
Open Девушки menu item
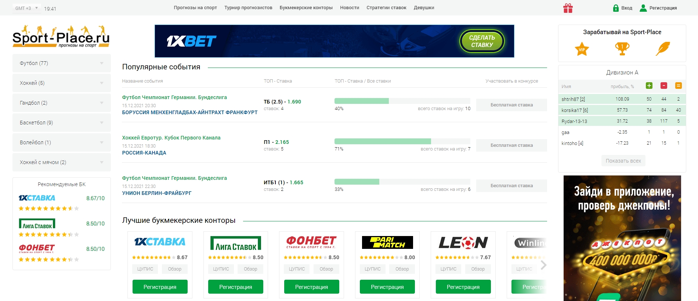[x=424, y=8]
